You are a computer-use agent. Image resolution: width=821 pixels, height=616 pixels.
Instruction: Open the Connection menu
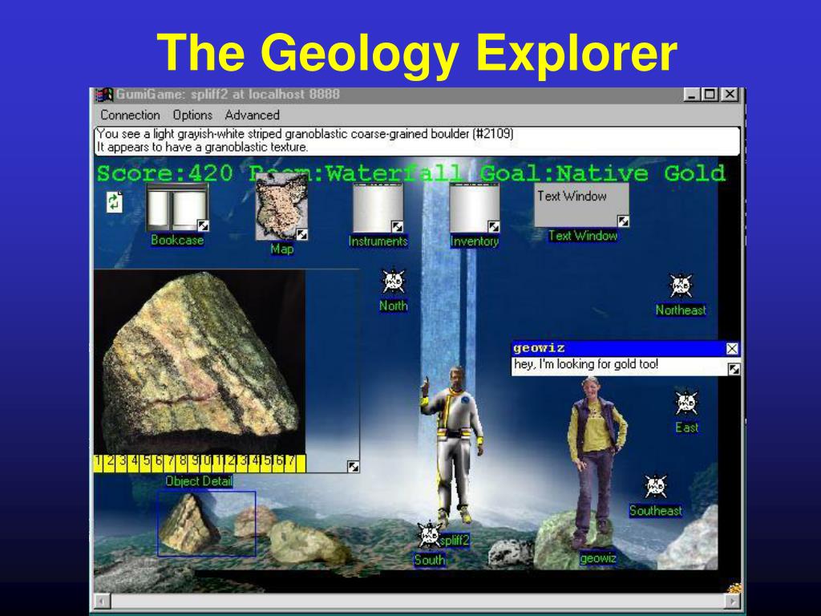pos(130,115)
